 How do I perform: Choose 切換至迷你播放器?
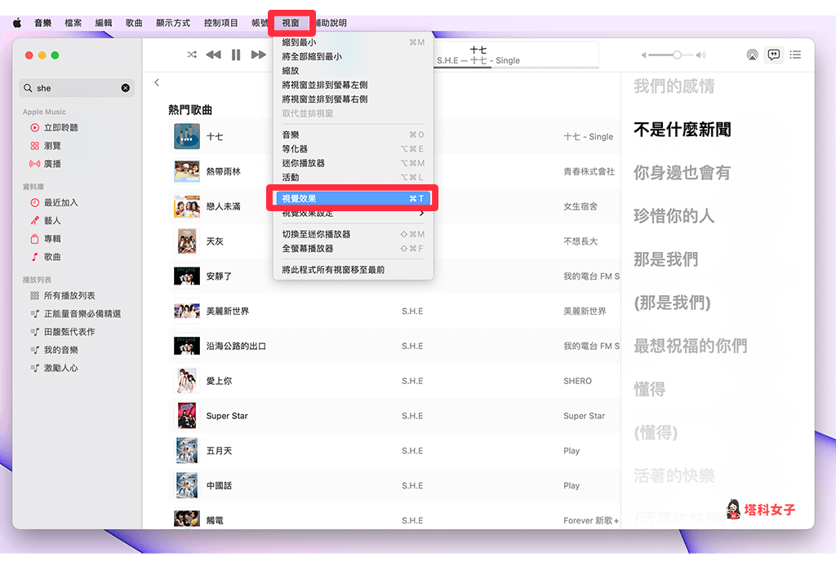tap(353, 234)
